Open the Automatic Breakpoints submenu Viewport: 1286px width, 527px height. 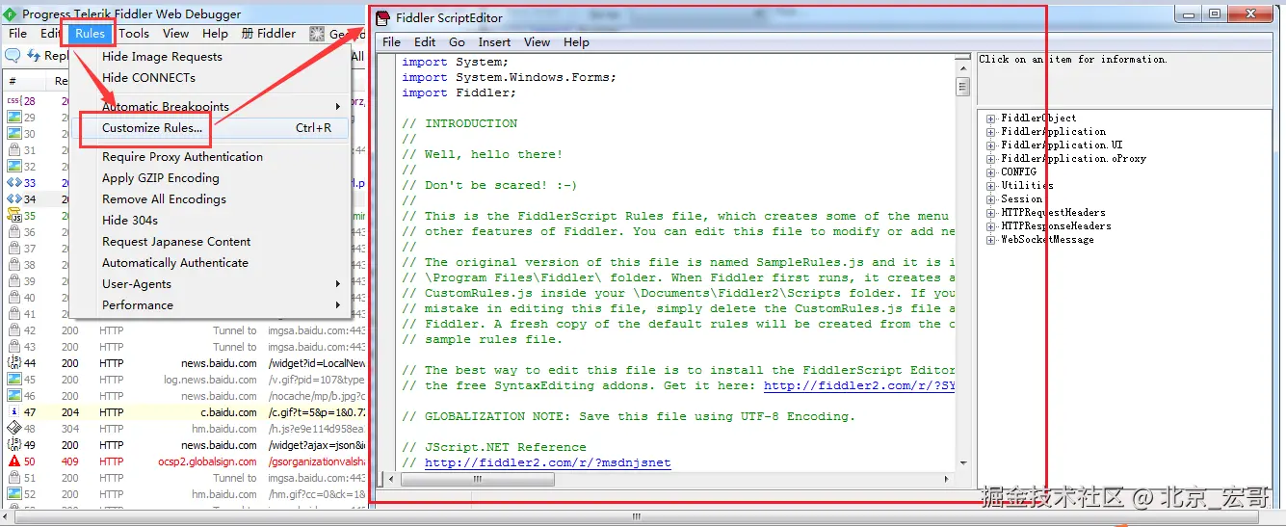[210, 107]
